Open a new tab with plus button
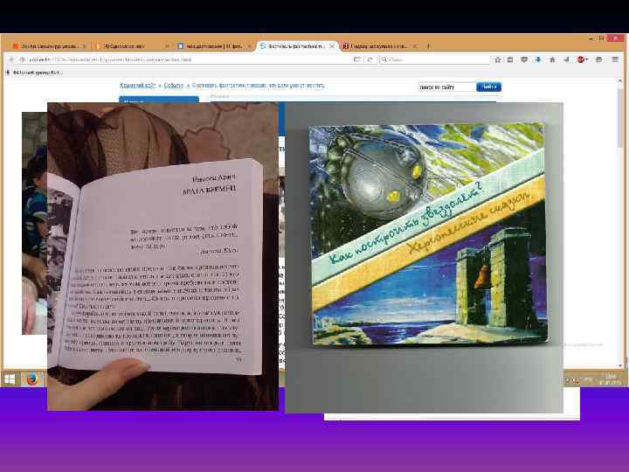629x472 pixels. 428,46
